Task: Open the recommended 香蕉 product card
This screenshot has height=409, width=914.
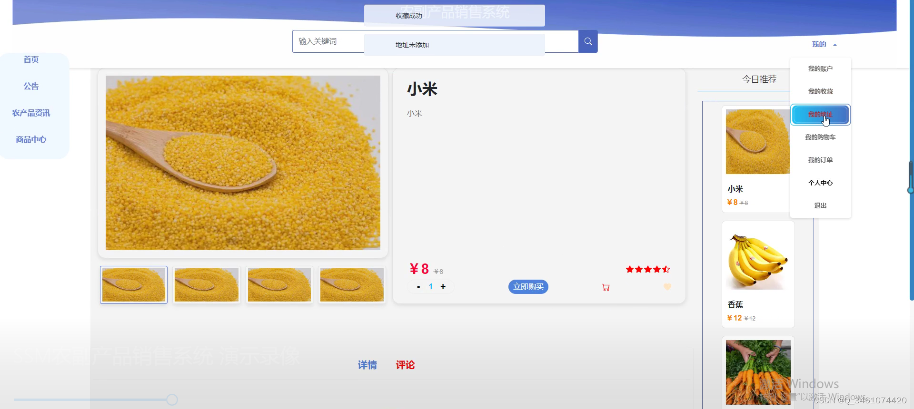Action: tap(758, 274)
